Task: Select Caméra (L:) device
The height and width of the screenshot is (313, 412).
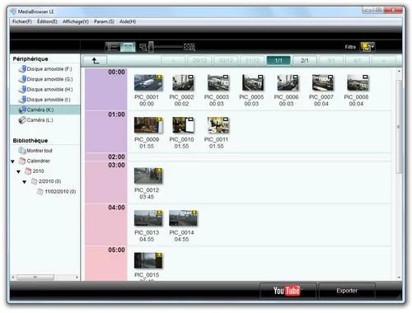Action: [x=36, y=120]
